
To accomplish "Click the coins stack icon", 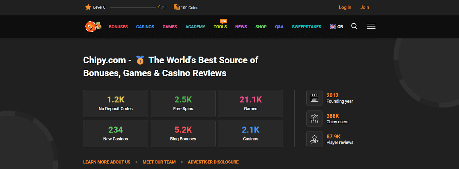I will [177, 7].
